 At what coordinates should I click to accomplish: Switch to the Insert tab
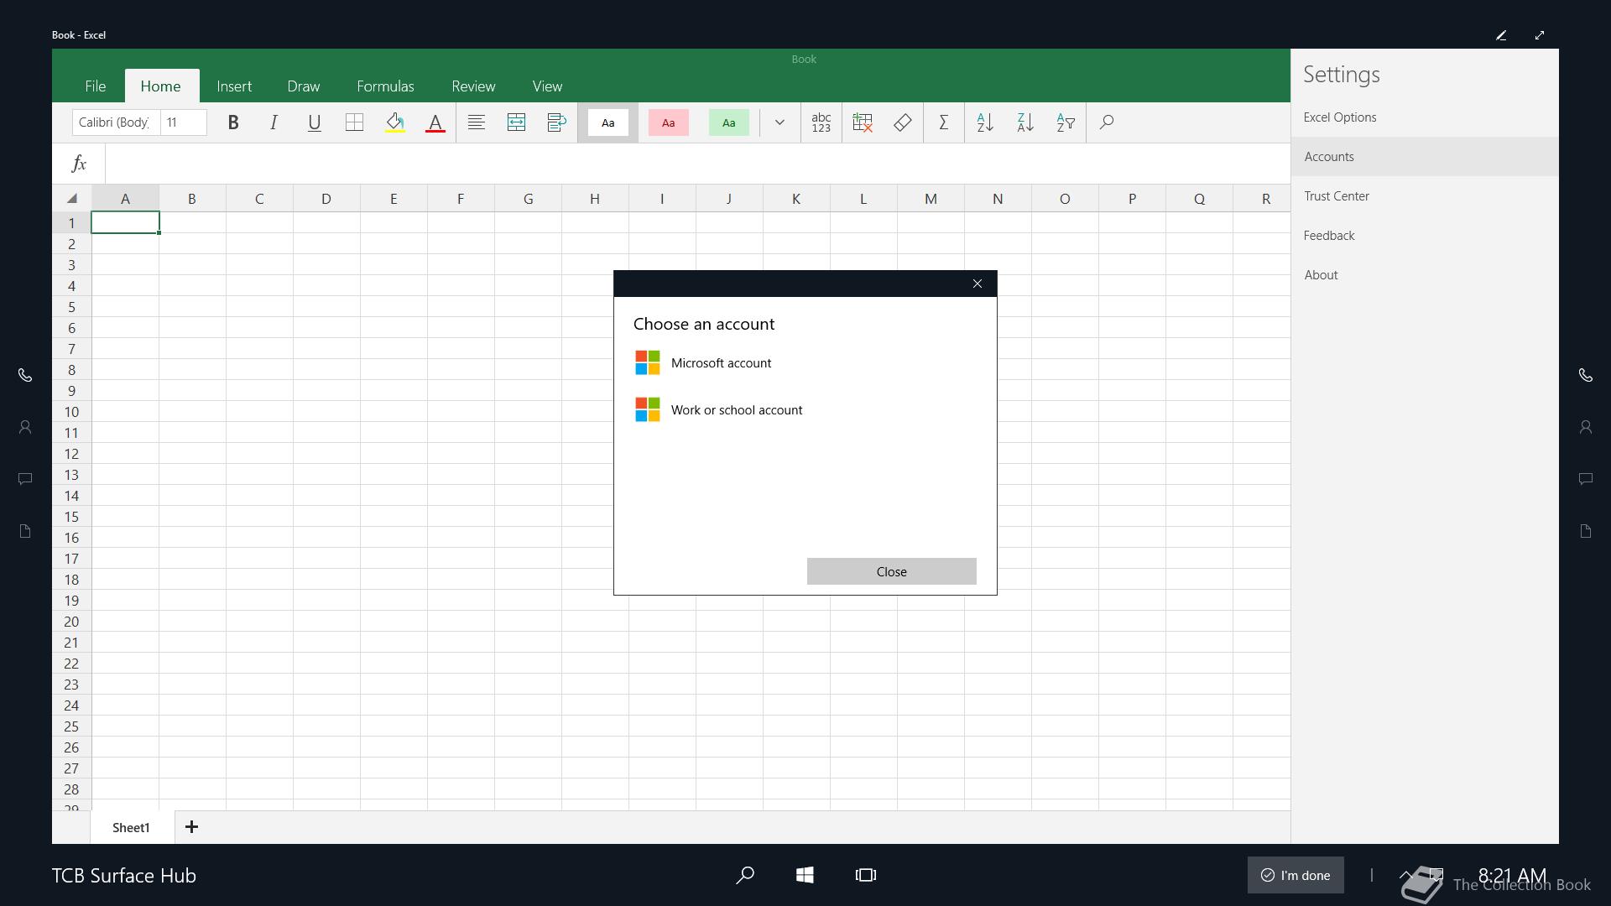(x=234, y=86)
